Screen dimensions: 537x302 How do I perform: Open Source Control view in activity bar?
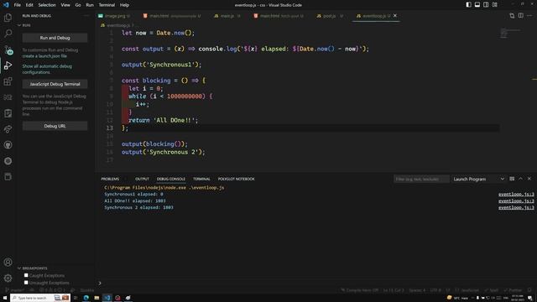click(8, 49)
